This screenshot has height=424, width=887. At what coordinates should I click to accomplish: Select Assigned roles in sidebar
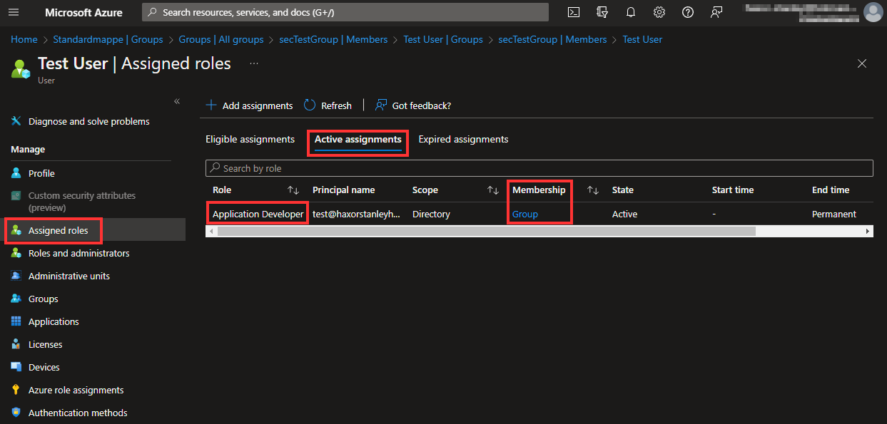pyautogui.click(x=58, y=230)
